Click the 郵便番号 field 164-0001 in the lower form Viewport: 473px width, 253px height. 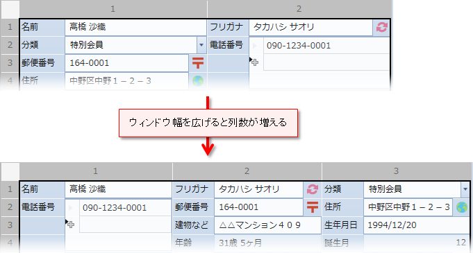[x=258, y=207]
